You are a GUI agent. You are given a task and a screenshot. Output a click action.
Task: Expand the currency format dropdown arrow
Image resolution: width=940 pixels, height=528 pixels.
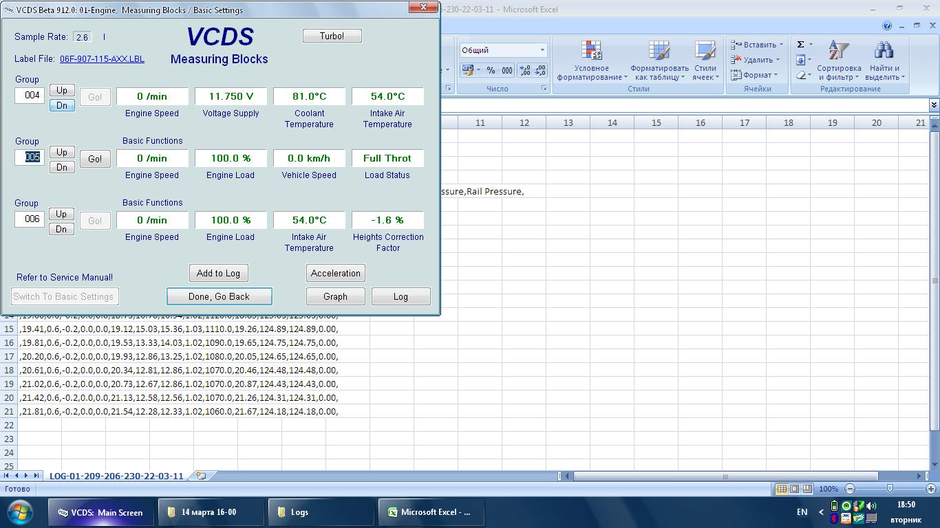[478, 70]
